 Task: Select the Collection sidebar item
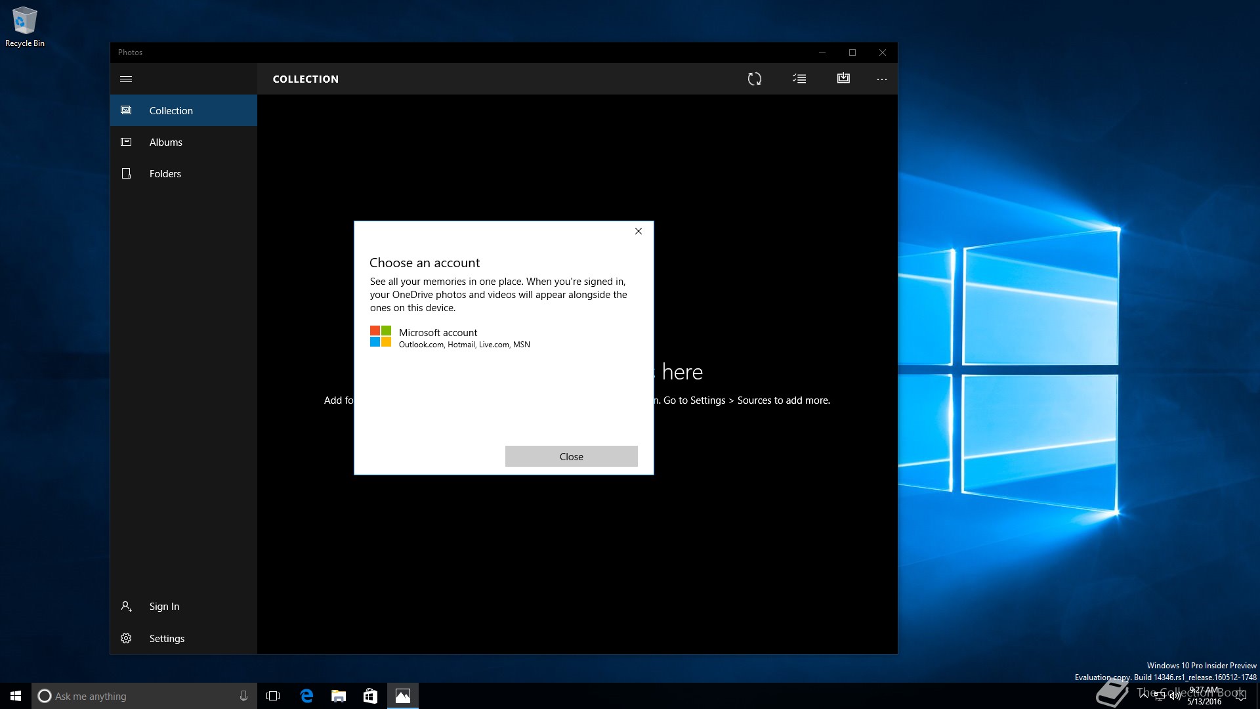(x=184, y=110)
